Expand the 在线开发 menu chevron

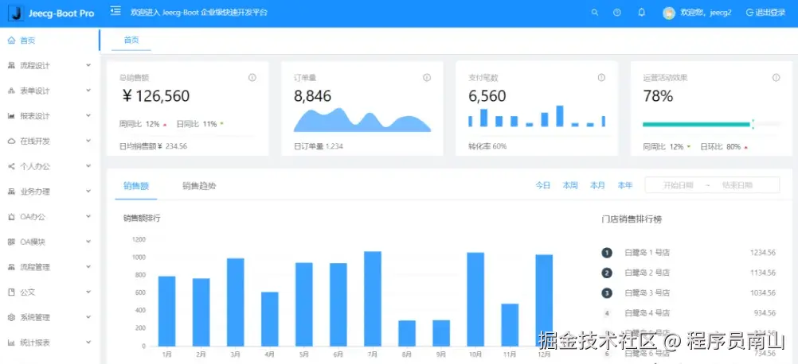point(88,141)
